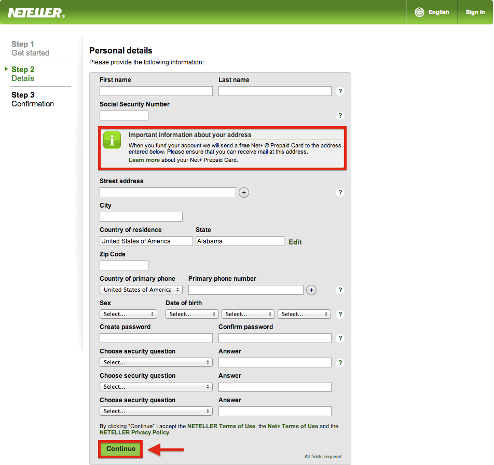494x465 pixels.
Task: Open help icon for Street address
Action: coord(340,193)
